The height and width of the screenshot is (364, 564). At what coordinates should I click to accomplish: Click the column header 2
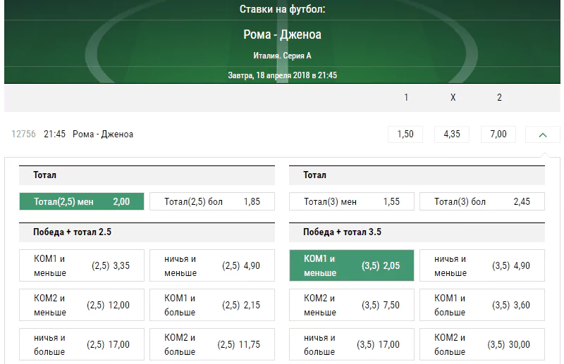(x=499, y=97)
